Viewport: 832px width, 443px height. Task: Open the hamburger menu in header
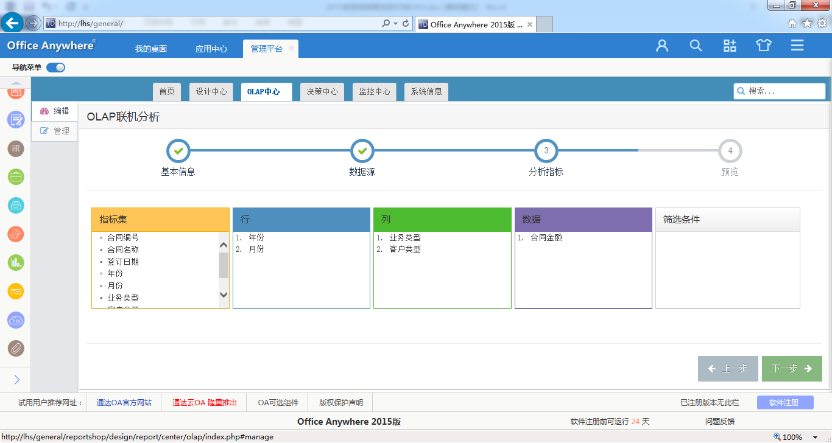point(797,46)
